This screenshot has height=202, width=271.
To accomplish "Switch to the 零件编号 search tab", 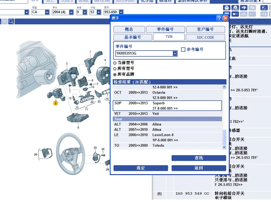I will click(165, 29).
